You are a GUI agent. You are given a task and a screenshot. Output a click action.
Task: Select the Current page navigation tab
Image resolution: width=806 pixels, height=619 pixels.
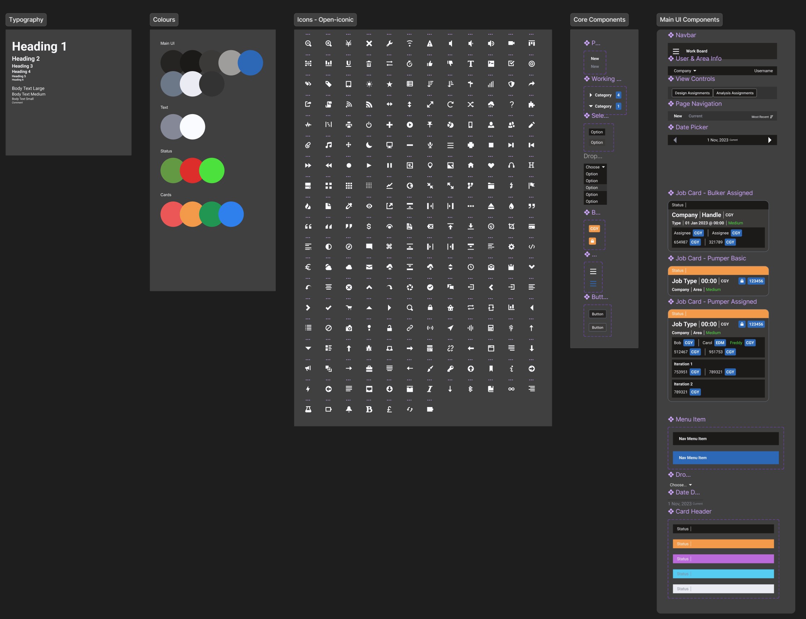click(695, 116)
